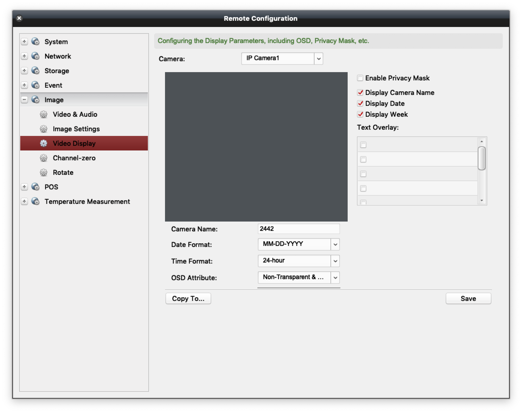Uncheck Display Camera Name
The image size is (522, 413).
coord(360,93)
